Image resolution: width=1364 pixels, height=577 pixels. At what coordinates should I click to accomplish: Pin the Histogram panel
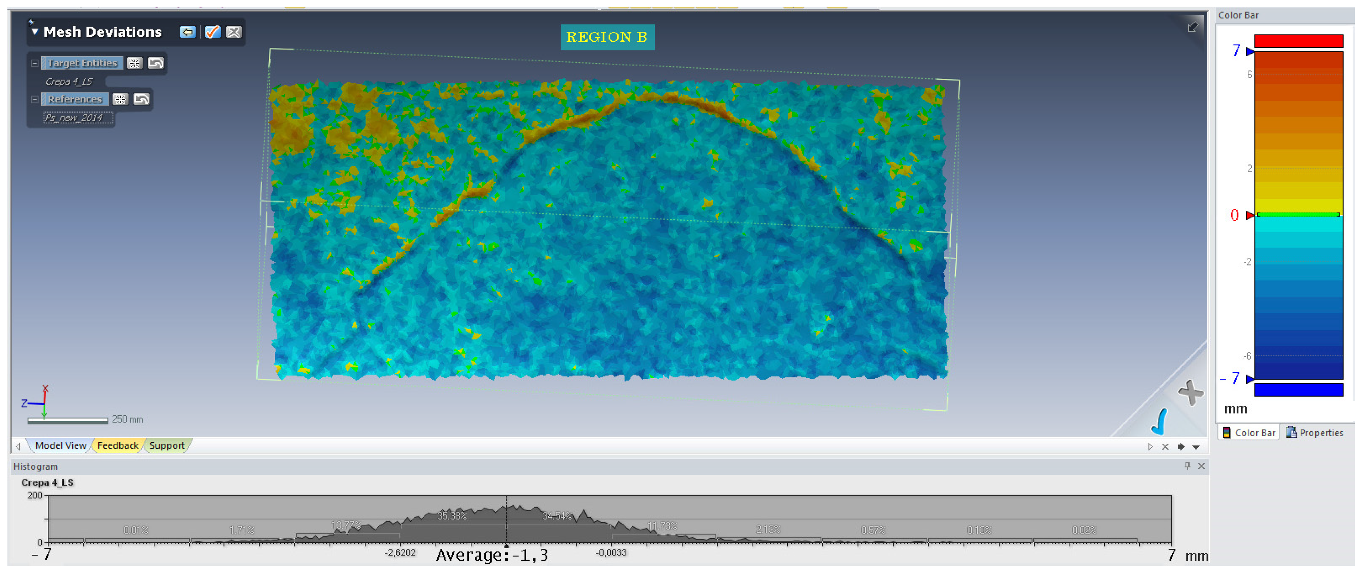(x=1187, y=466)
